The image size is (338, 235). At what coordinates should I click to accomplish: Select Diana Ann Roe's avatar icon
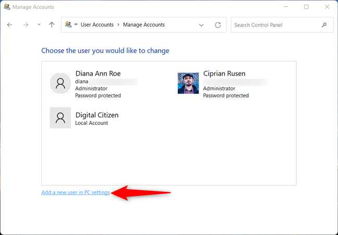click(60, 83)
